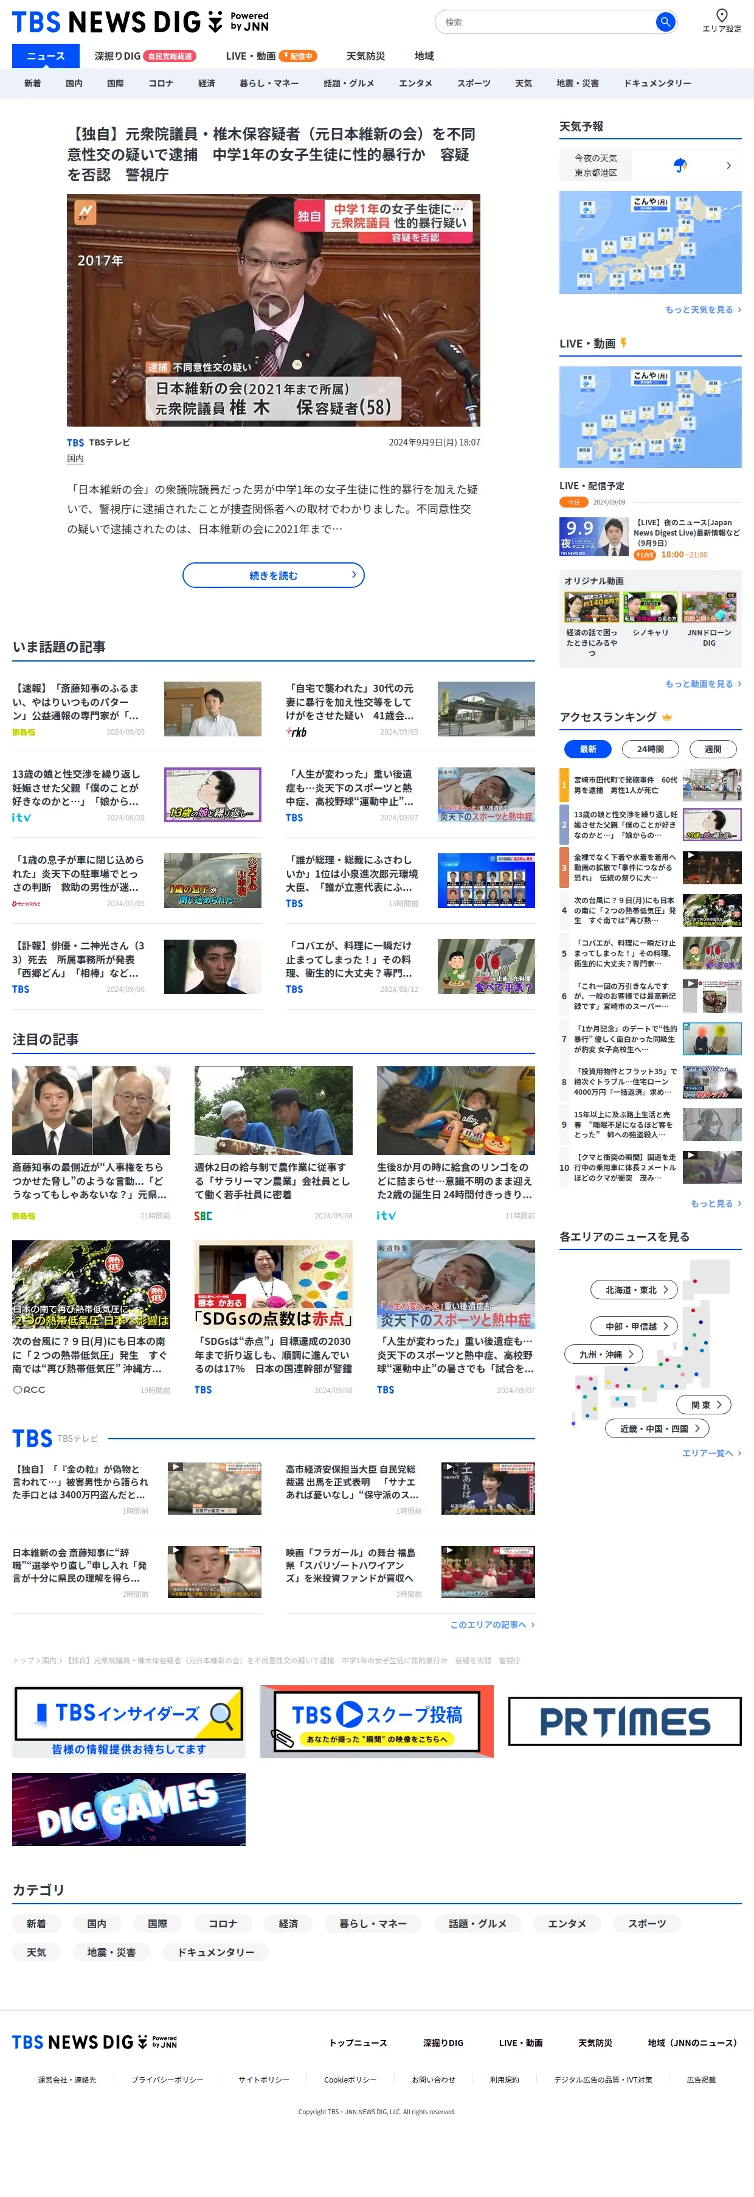Open 中部・甲信越 area button
This screenshot has width=754, height=2197.
pyautogui.click(x=635, y=1326)
